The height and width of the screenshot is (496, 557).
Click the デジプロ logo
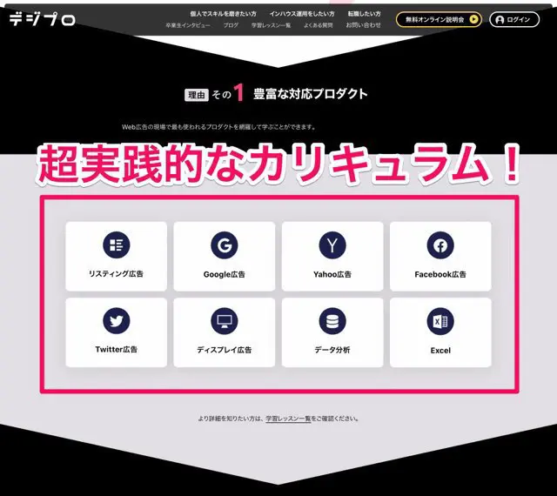tap(43, 19)
